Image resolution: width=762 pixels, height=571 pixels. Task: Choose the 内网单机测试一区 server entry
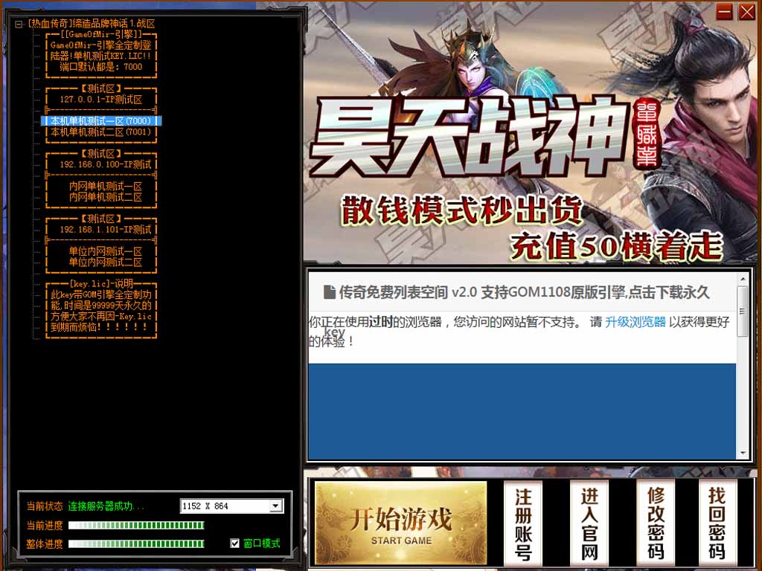105,187
